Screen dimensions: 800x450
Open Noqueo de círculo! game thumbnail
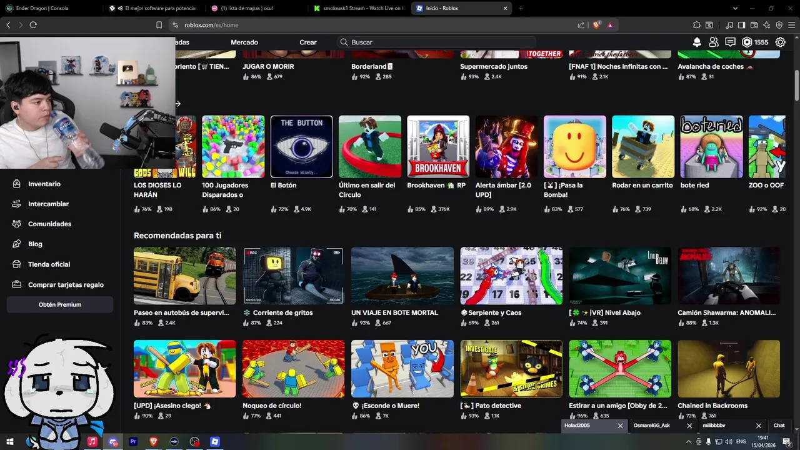[x=294, y=369]
